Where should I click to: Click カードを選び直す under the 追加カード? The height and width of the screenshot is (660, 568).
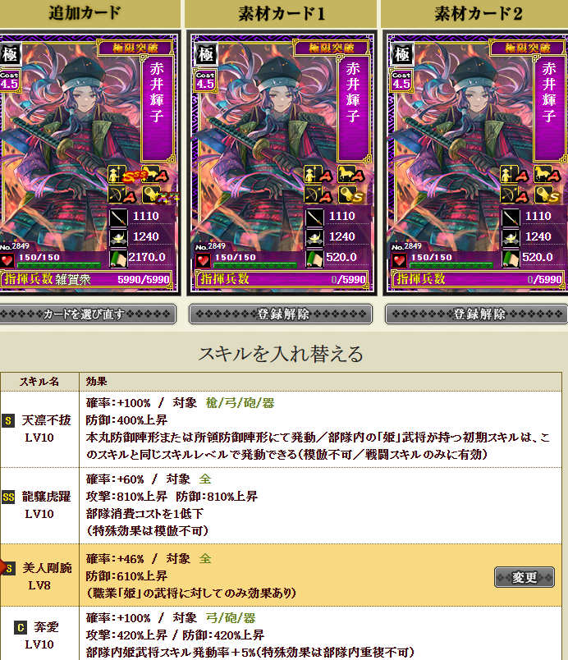pos(86,314)
